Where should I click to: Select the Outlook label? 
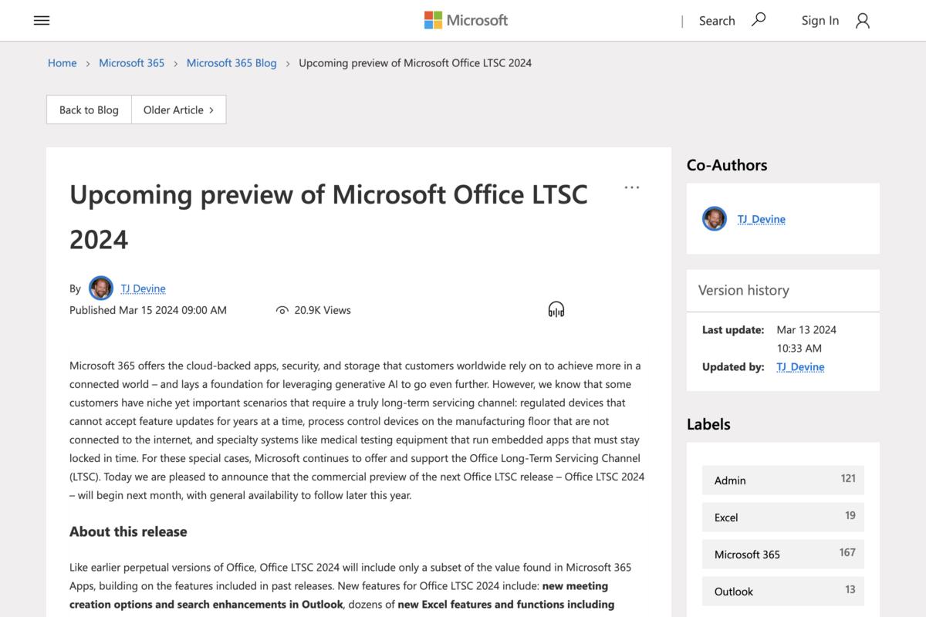pyautogui.click(x=783, y=591)
